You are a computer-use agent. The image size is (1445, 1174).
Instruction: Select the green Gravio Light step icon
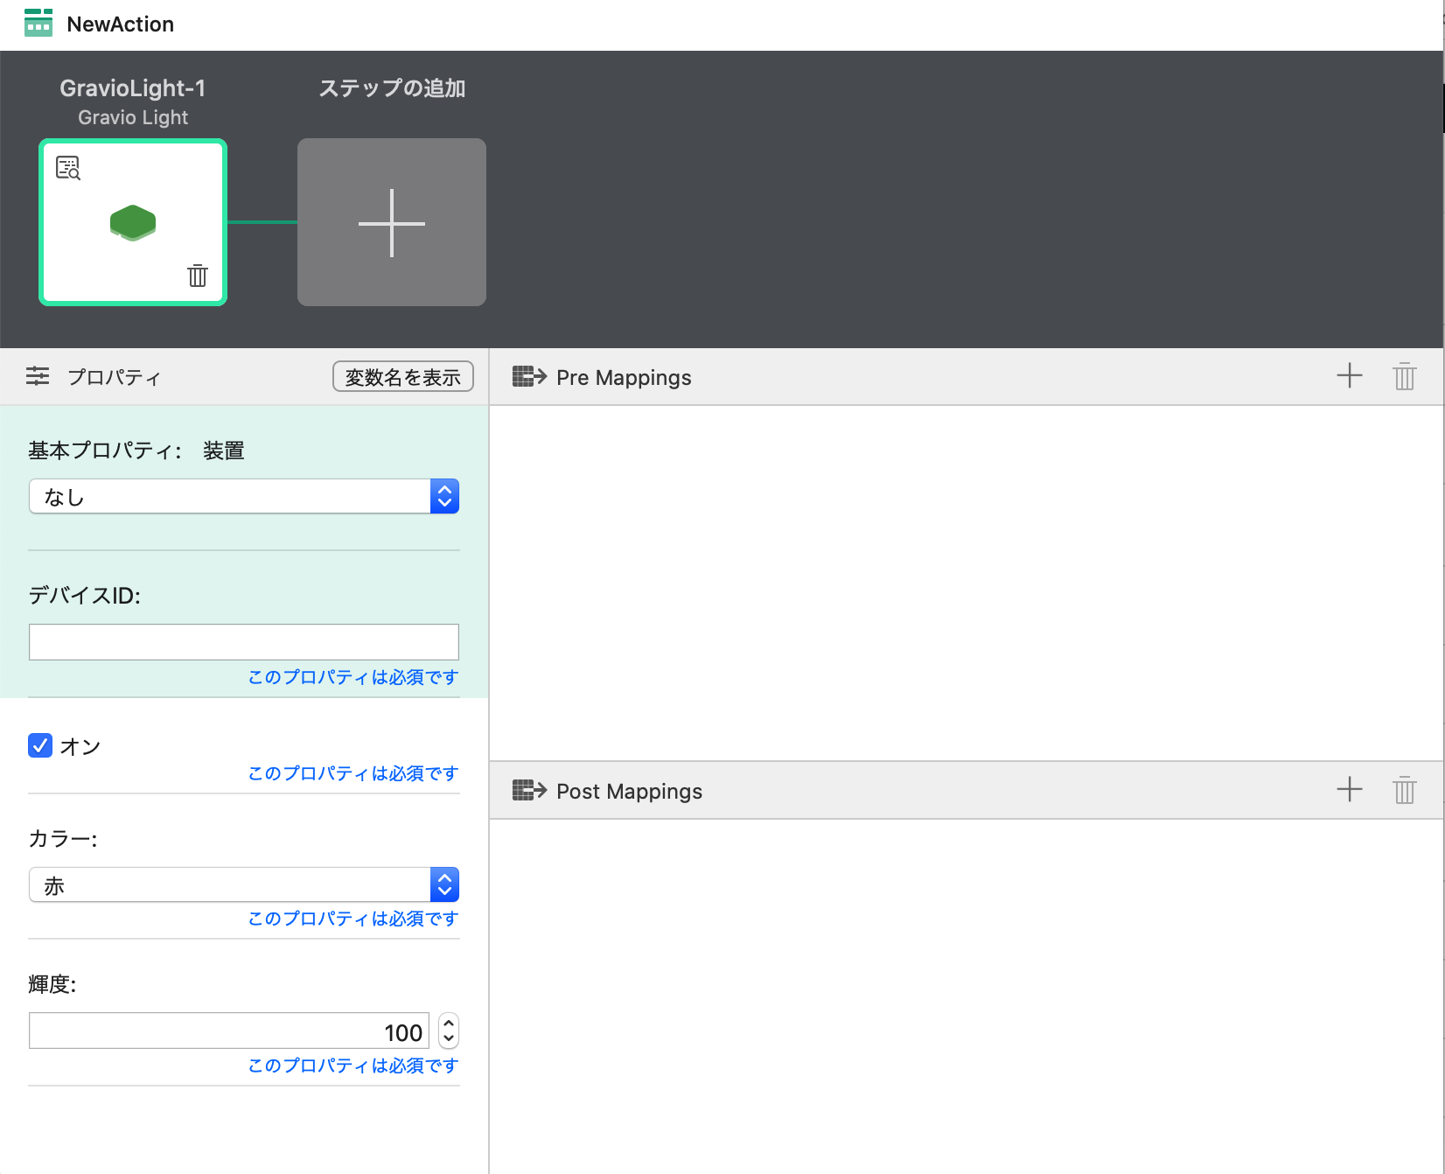coord(133,222)
